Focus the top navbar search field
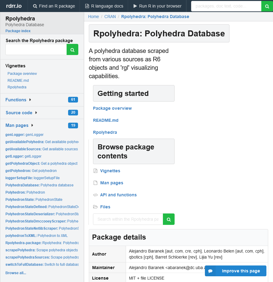 (226, 6)
